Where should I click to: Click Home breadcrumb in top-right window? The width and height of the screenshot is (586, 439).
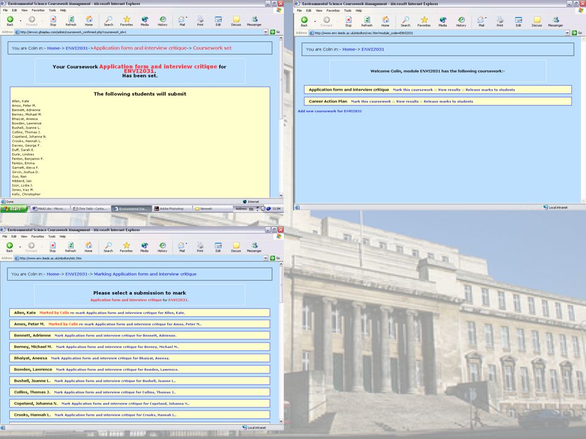tap(349, 49)
